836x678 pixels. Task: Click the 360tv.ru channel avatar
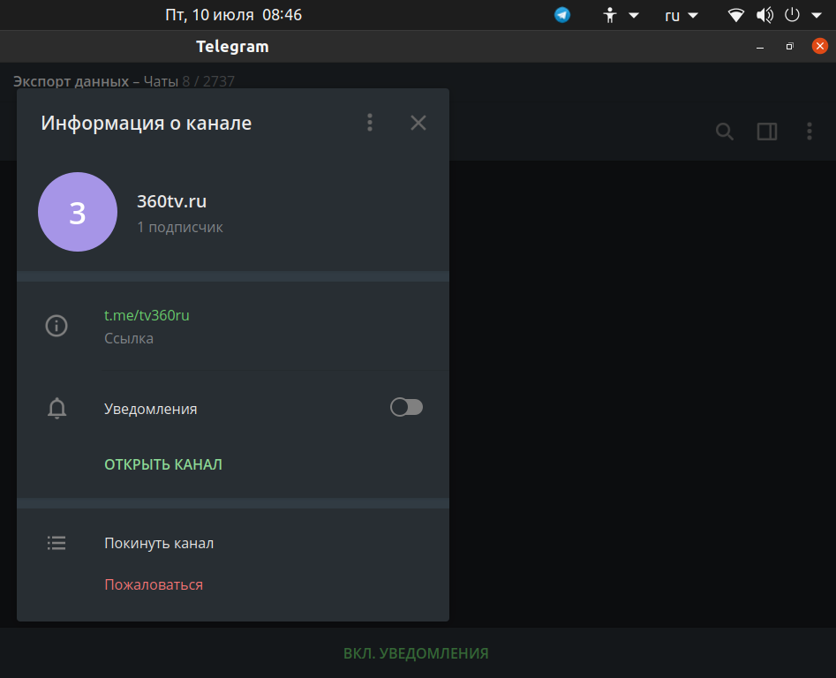click(x=78, y=212)
